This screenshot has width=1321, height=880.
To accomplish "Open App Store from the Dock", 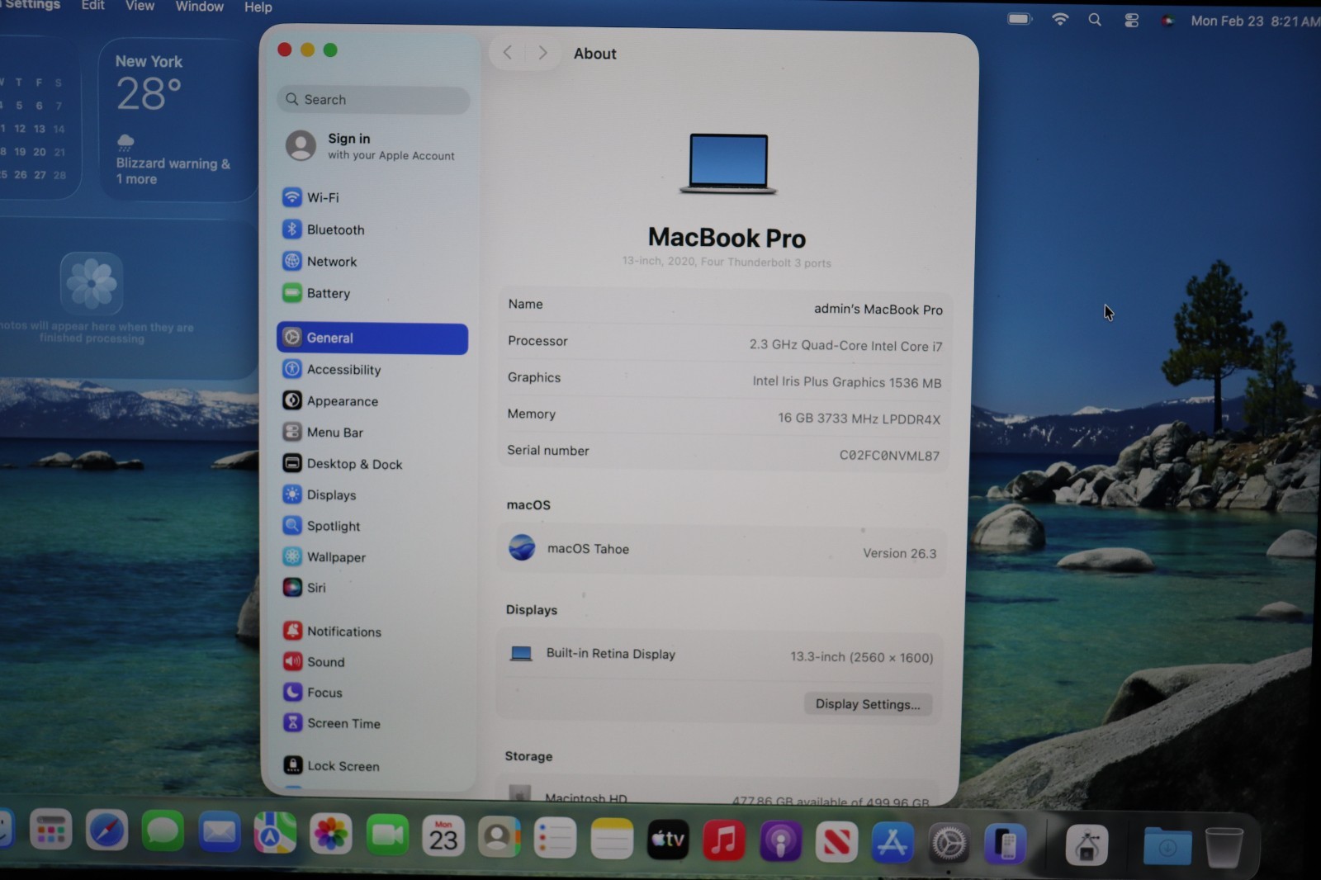I will [x=893, y=843].
